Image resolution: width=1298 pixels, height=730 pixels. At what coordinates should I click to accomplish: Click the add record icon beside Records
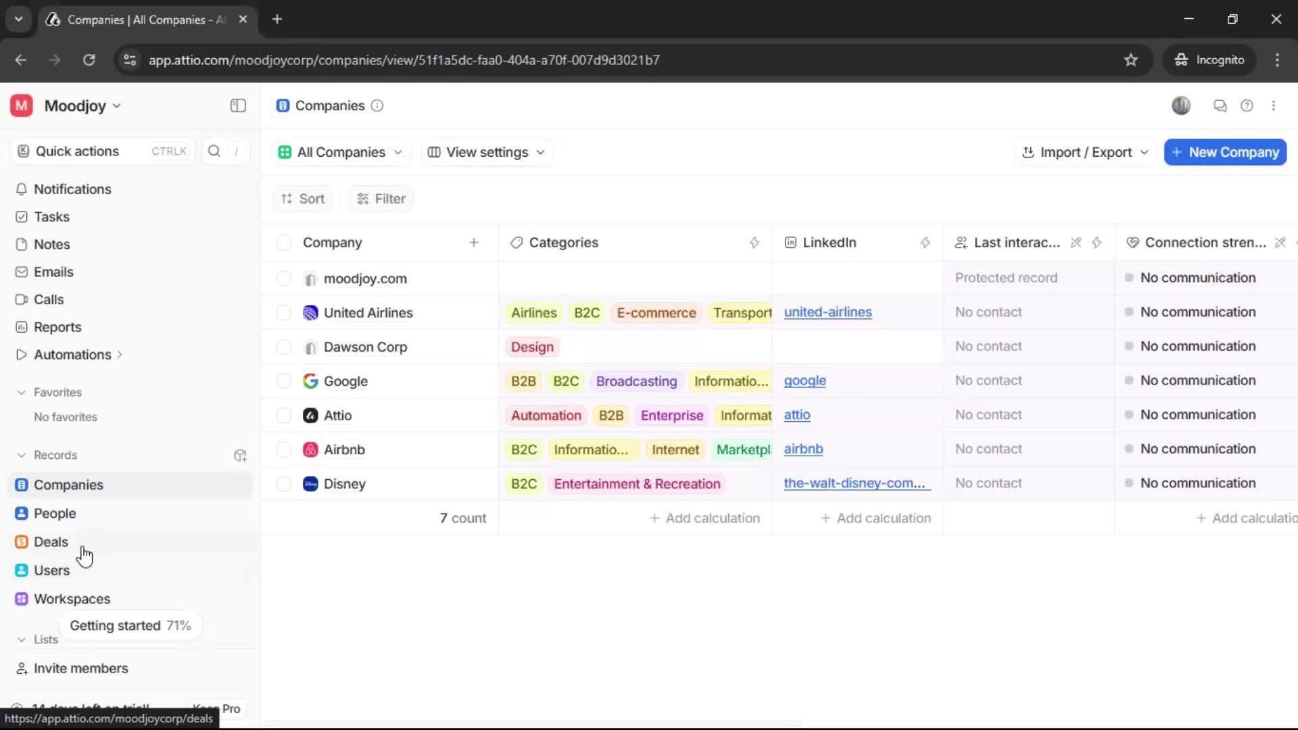[x=240, y=456]
